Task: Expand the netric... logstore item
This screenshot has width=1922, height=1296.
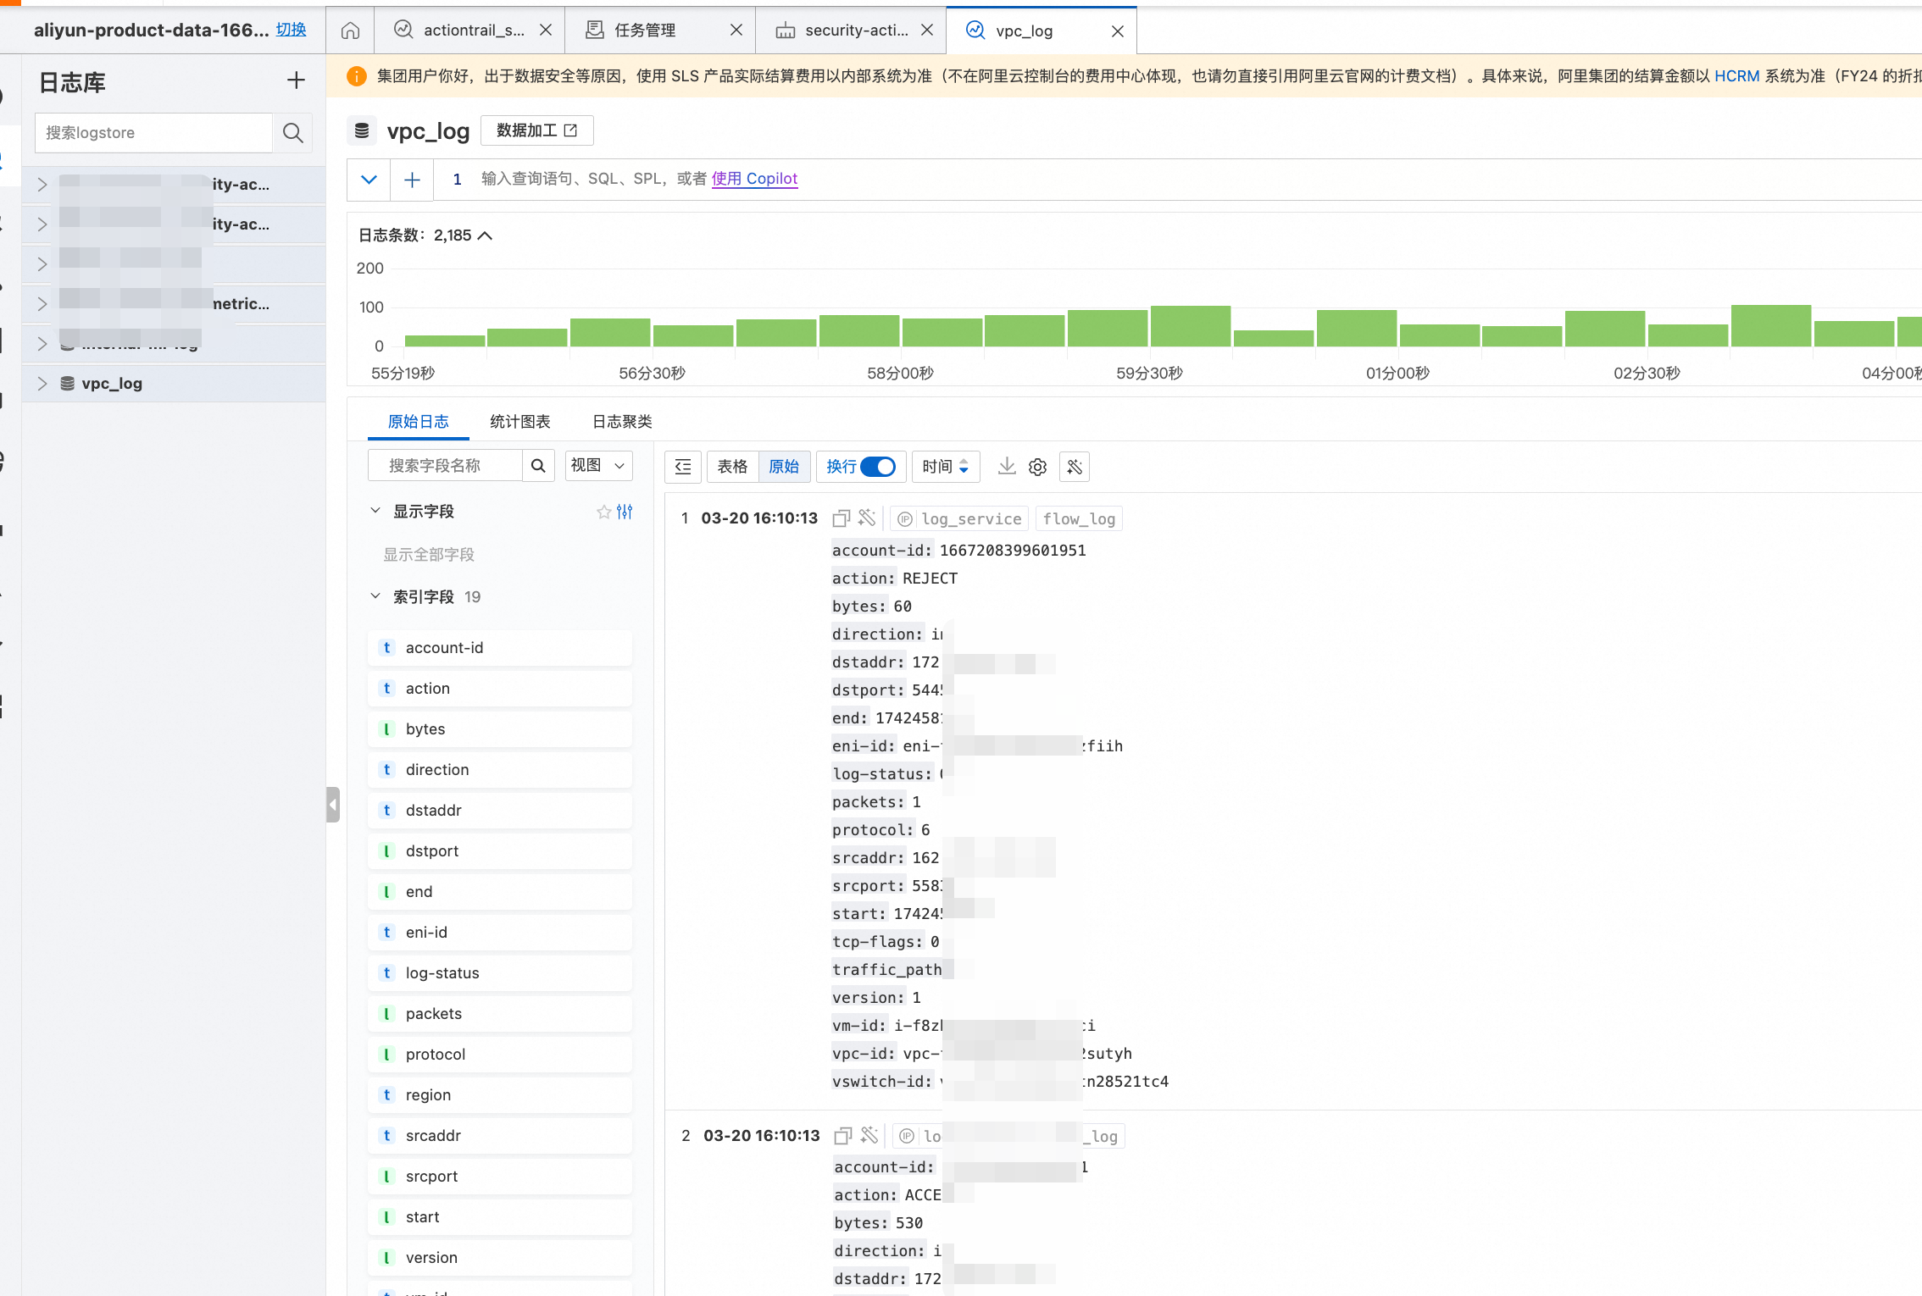Action: click(x=42, y=303)
